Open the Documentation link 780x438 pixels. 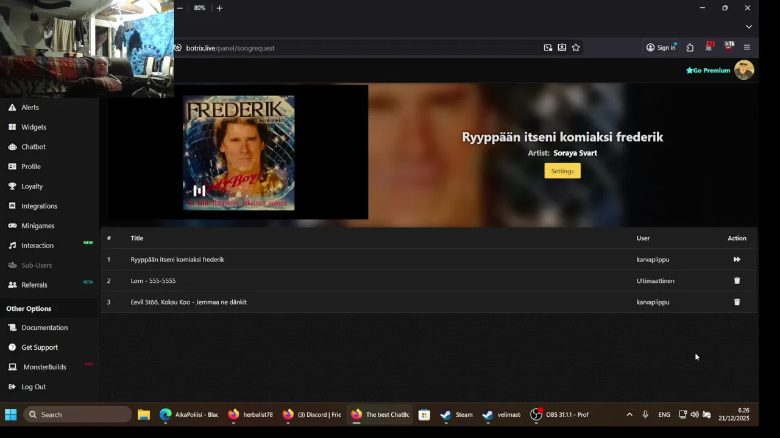[x=44, y=327]
